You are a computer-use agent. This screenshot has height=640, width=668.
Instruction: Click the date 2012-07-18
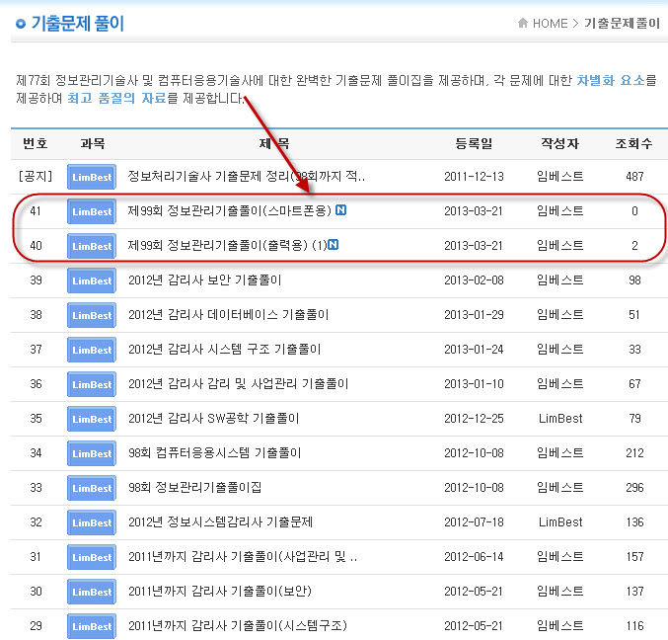[x=474, y=521]
